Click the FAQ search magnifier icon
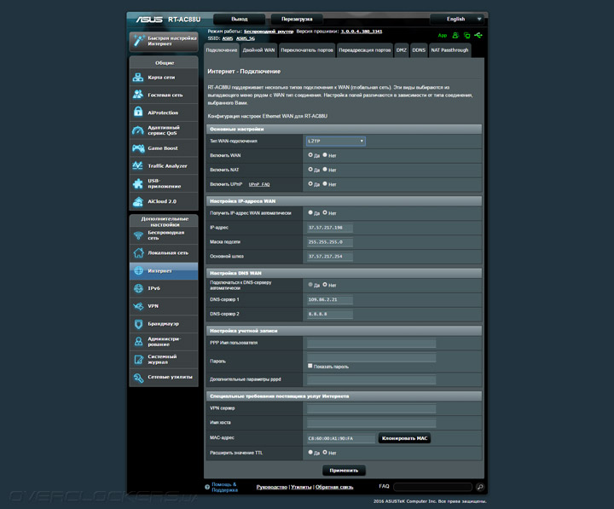This screenshot has width=614, height=509. tap(480, 487)
